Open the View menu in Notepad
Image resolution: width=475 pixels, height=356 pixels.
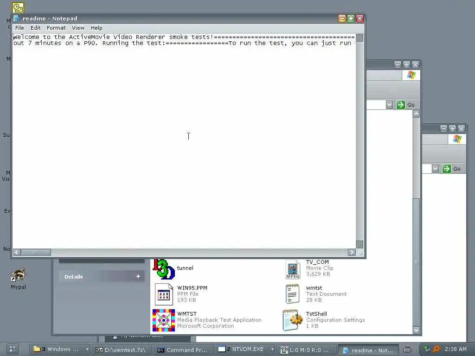[78, 28]
